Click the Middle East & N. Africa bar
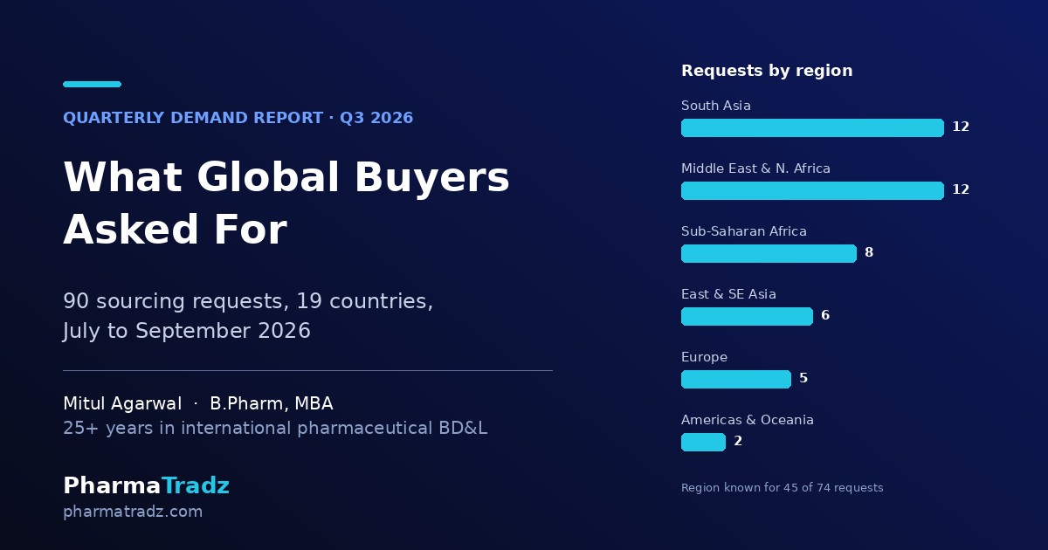This screenshot has width=1048, height=550. click(812, 190)
